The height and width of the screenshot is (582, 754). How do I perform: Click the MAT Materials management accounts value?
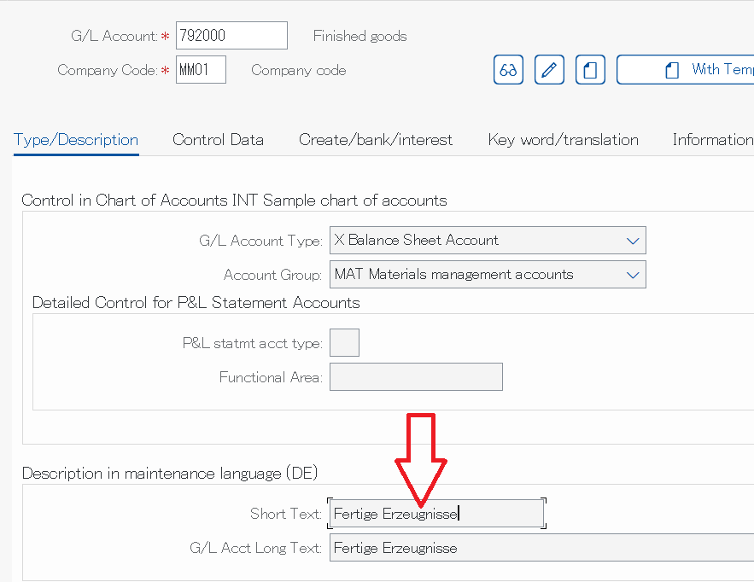point(454,275)
